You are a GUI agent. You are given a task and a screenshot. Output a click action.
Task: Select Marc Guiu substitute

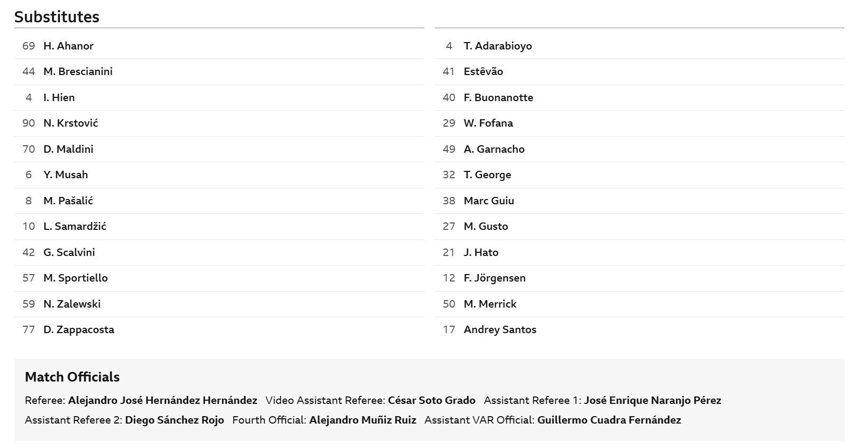pos(639,201)
